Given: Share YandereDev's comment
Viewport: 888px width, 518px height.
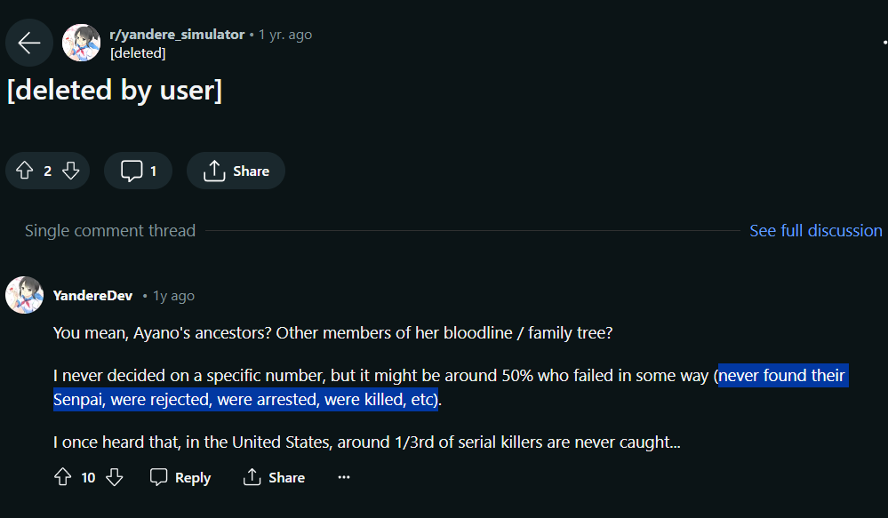Looking at the screenshot, I should tap(274, 477).
